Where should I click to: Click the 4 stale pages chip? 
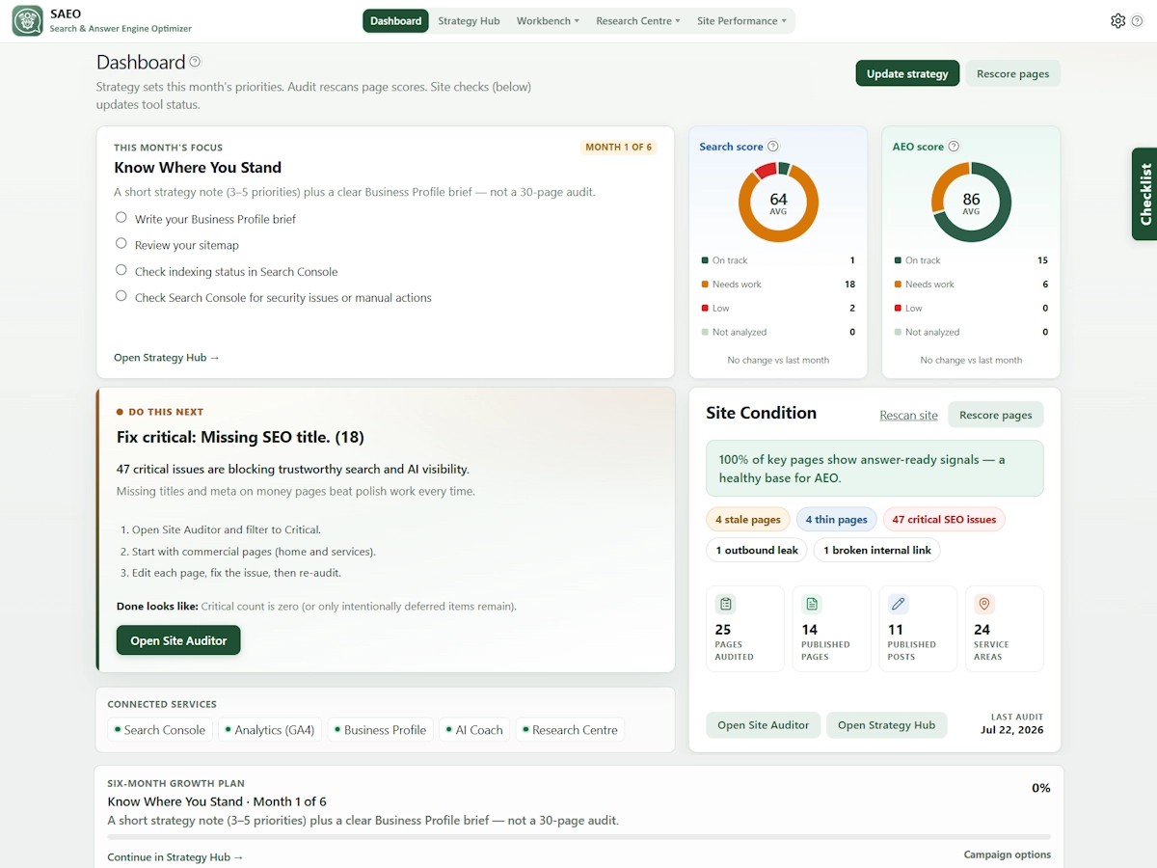click(x=748, y=519)
